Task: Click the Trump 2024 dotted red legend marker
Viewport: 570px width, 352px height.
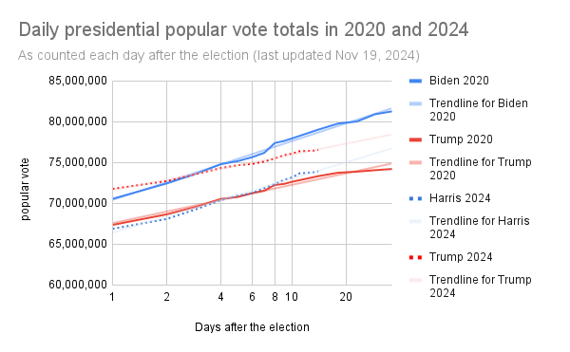Action: click(x=415, y=257)
